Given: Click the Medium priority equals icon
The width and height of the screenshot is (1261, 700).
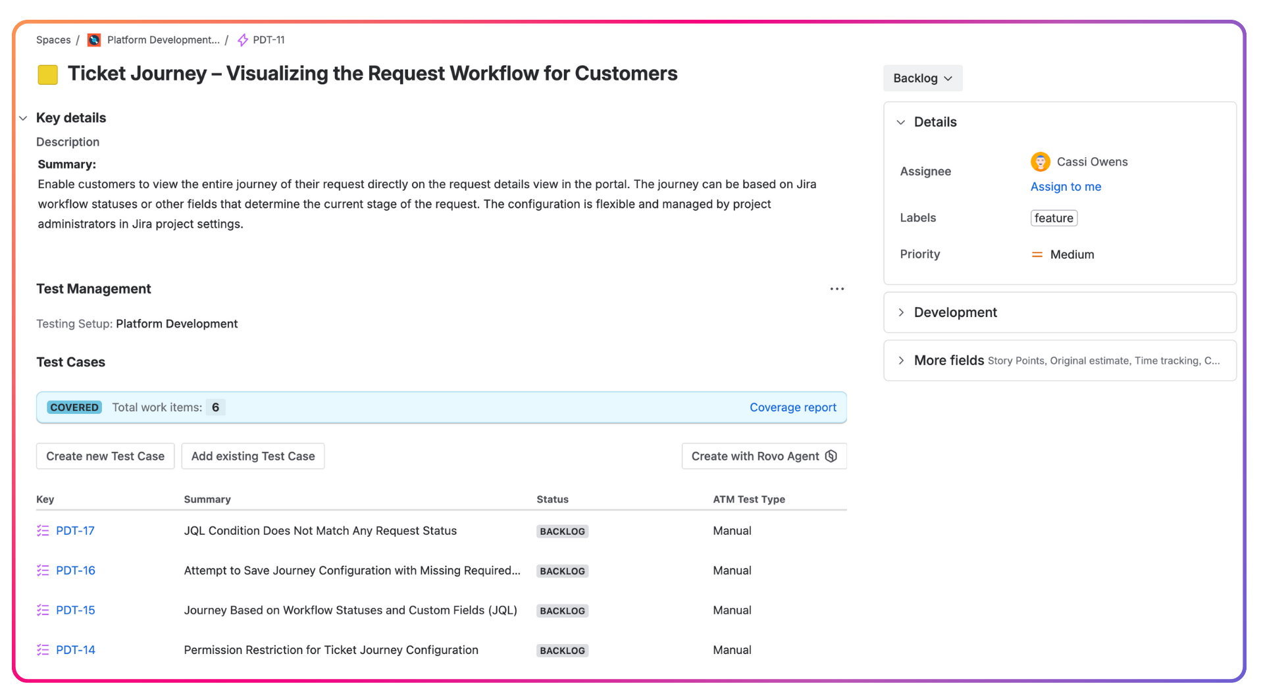Looking at the screenshot, I should click(x=1037, y=255).
